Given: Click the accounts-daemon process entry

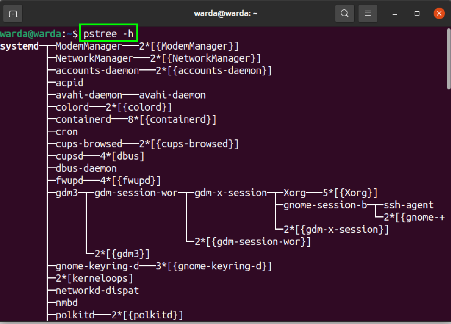Looking at the screenshot, I should [x=97, y=70].
